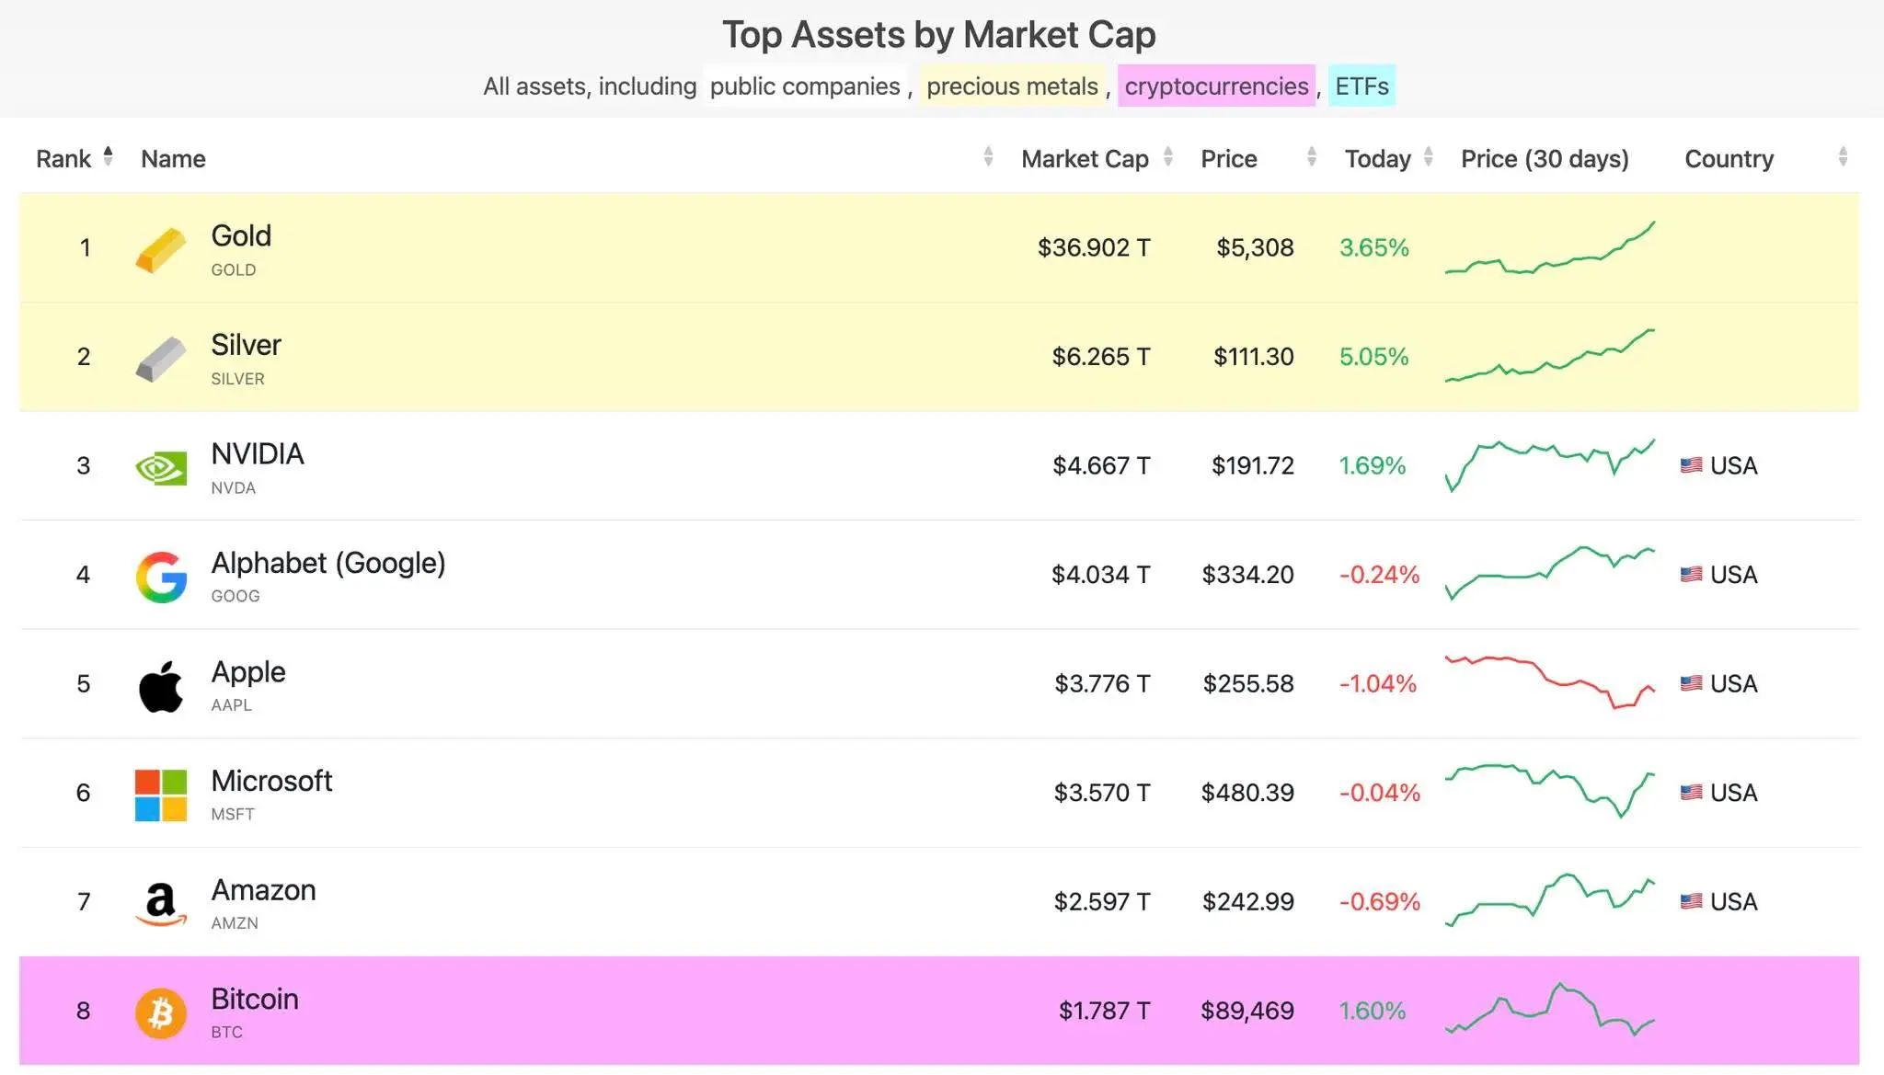Click the Gold bar icon
1884x1075 pixels.
pyautogui.click(x=161, y=249)
